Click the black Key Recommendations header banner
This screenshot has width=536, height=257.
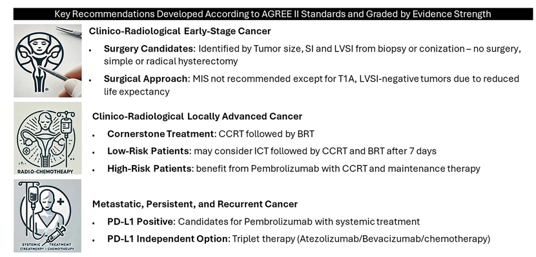click(273, 14)
